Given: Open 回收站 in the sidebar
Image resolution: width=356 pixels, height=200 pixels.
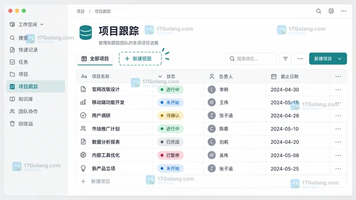Looking at the screenshot, I should pos(36,123).
